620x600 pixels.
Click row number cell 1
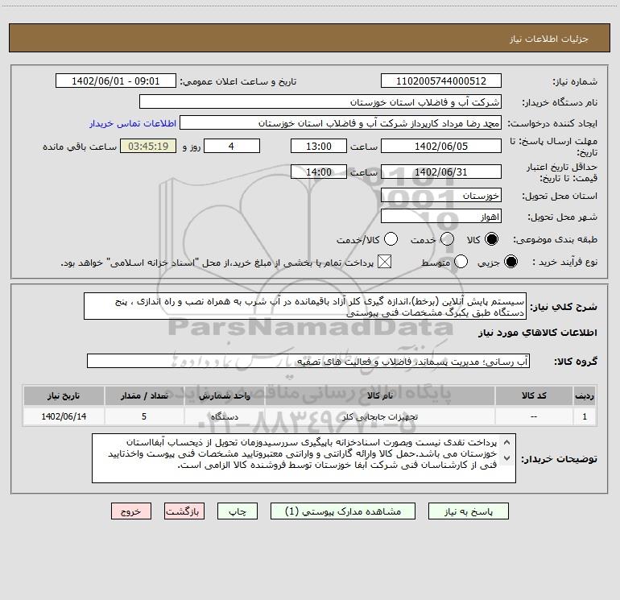click(585, 416)
